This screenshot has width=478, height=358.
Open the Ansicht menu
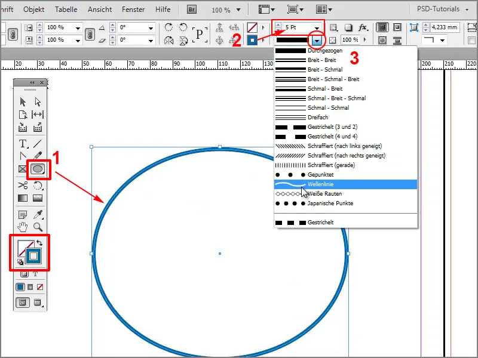tap(100, 10)
